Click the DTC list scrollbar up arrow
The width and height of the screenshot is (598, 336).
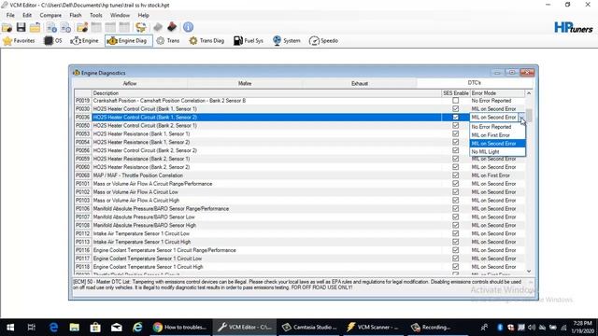click(529, 93)
